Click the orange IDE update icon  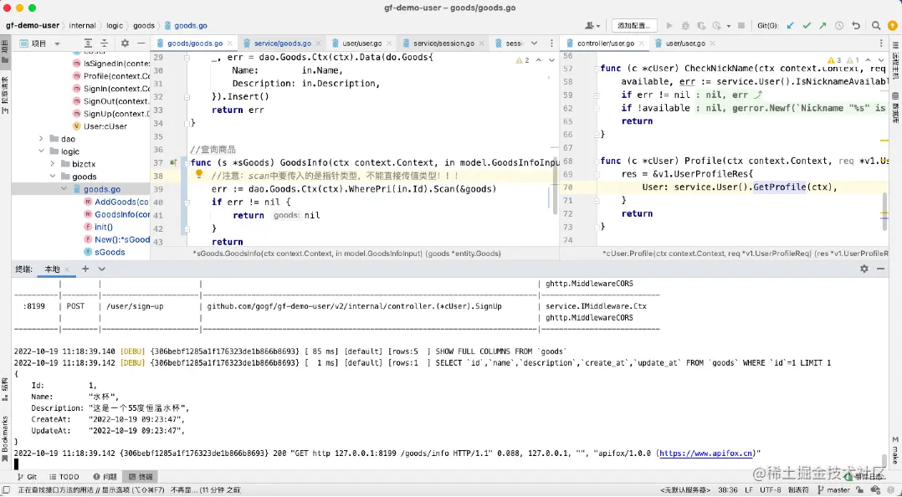point(892,26)
